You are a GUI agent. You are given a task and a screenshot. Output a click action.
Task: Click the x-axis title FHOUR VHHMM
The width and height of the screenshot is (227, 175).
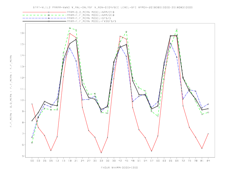pyautogui.click(x=119, y=168)
